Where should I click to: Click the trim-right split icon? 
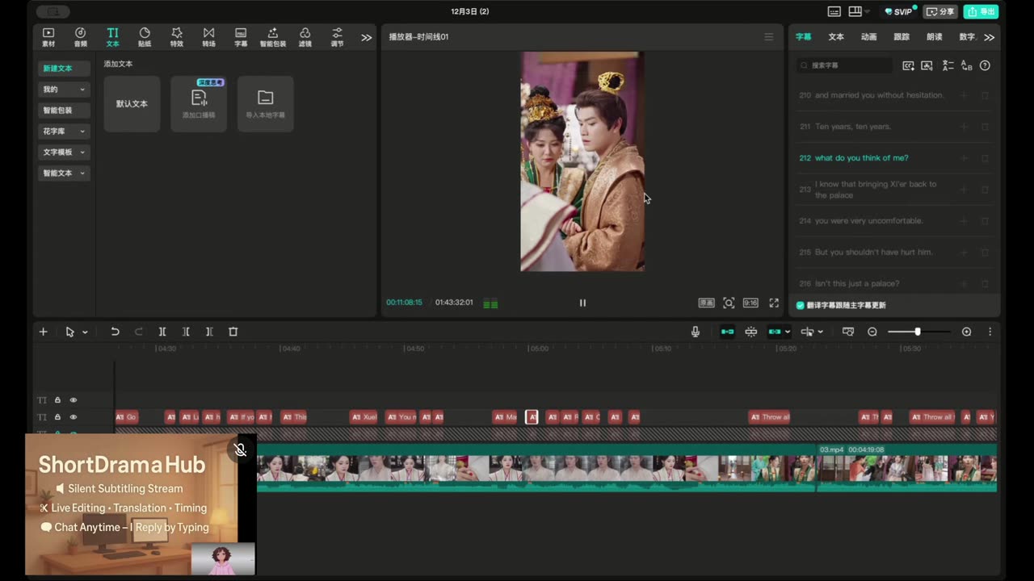point(209,332)
